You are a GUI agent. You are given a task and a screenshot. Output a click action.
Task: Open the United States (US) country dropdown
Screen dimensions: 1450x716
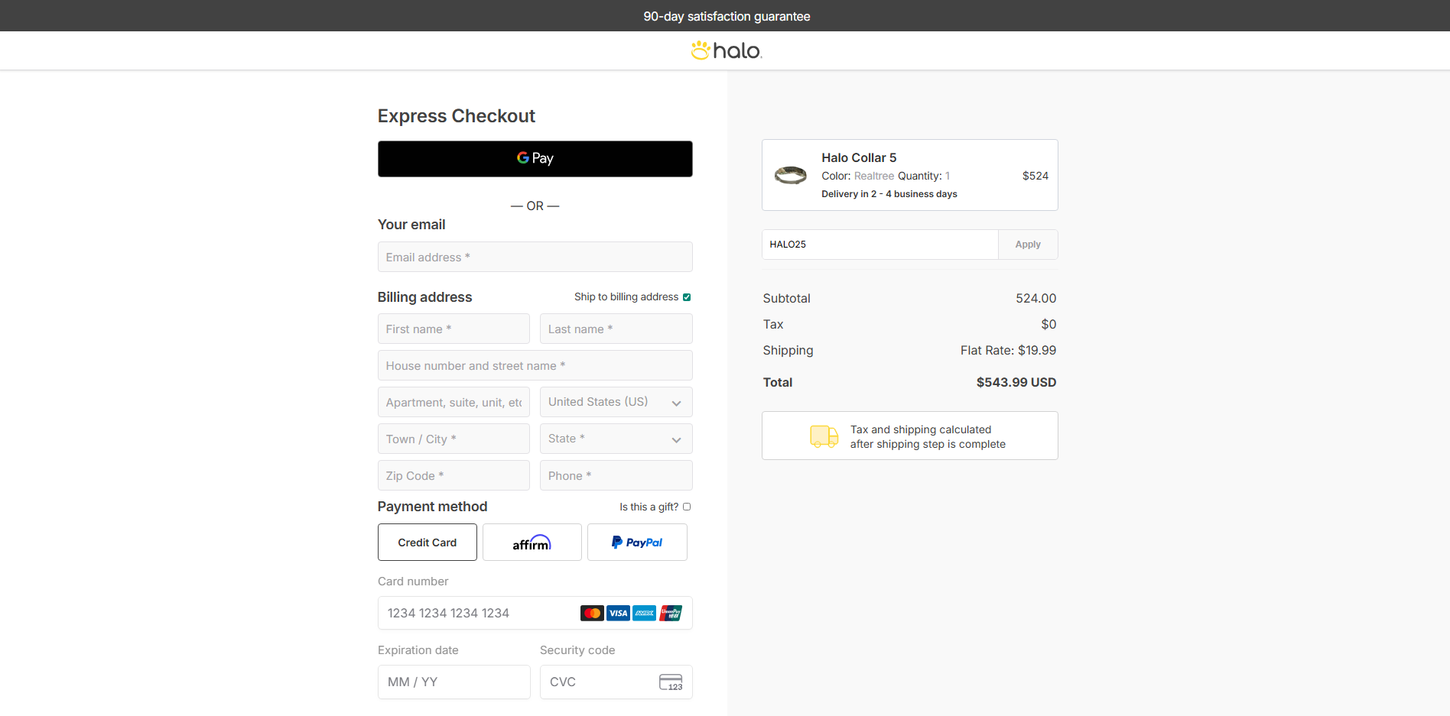pyautogui.click(x=616, y=402)
